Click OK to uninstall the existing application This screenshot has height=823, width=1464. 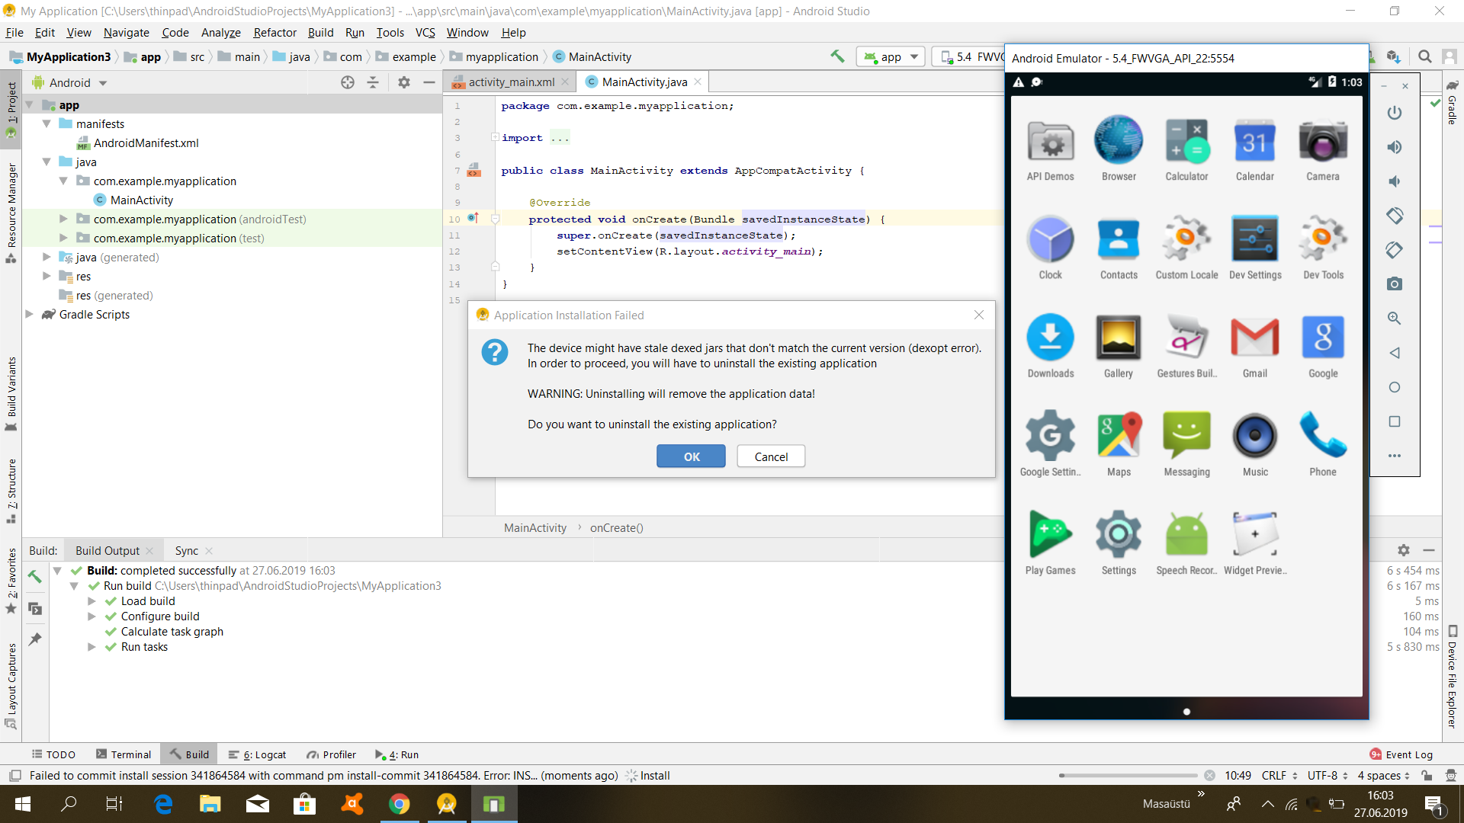pos(691,456)
